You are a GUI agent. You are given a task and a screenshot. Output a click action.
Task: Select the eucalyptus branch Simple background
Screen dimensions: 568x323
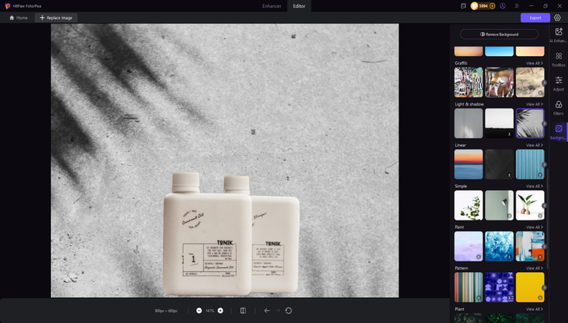point(468,205)
